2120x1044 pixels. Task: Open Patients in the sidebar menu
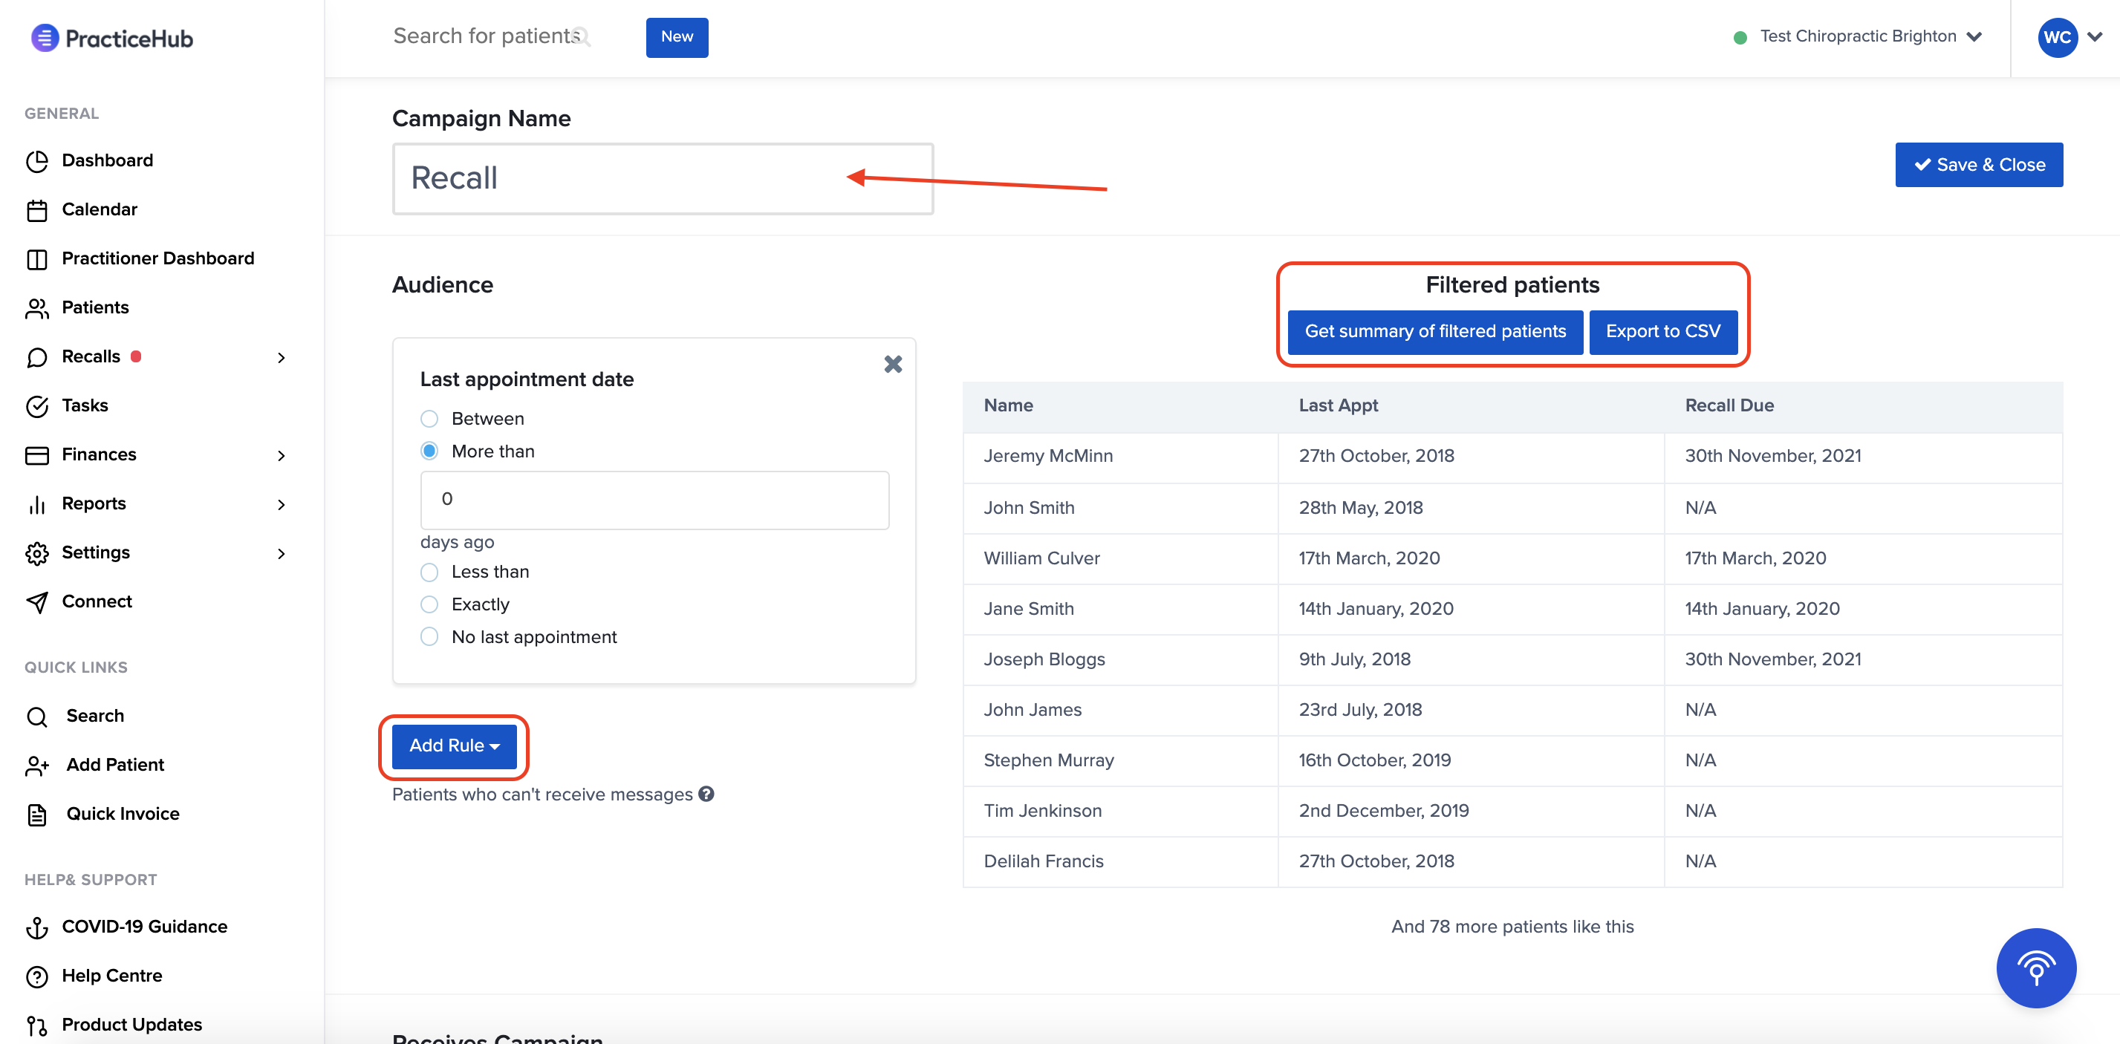(94, 307)
